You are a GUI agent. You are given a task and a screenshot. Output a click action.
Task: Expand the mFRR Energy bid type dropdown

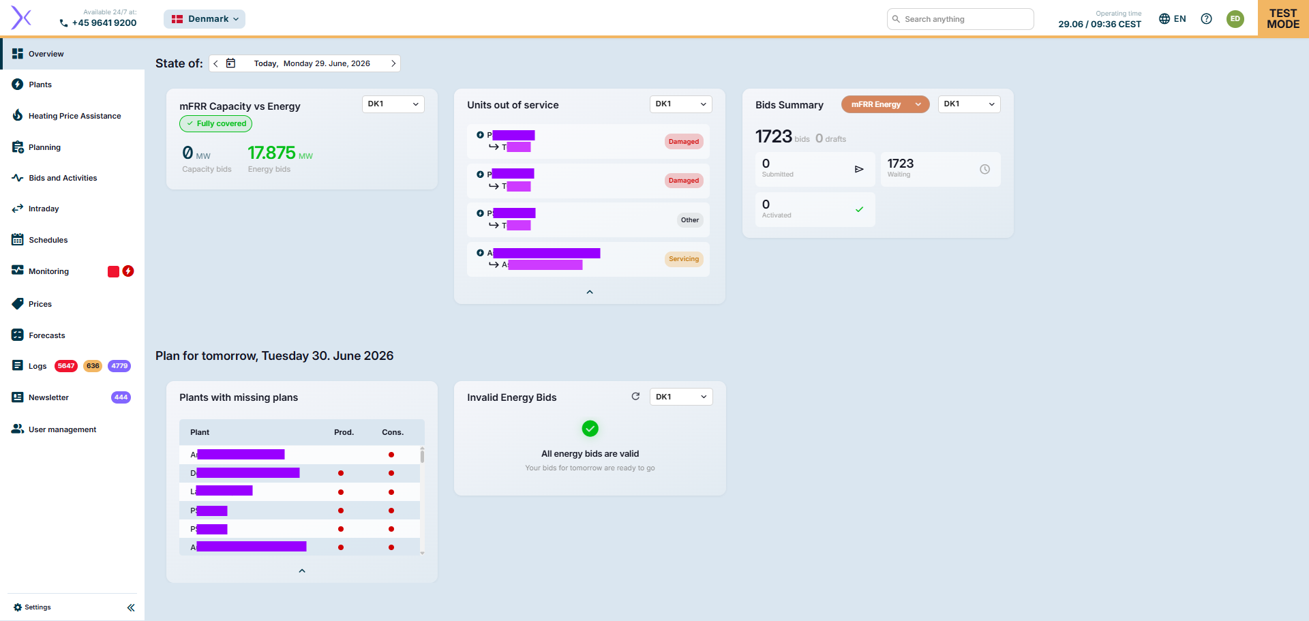[885, 104]
